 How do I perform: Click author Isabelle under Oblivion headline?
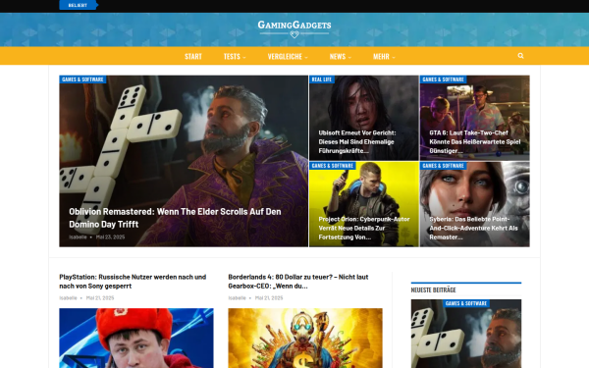[x=78, y=237]
